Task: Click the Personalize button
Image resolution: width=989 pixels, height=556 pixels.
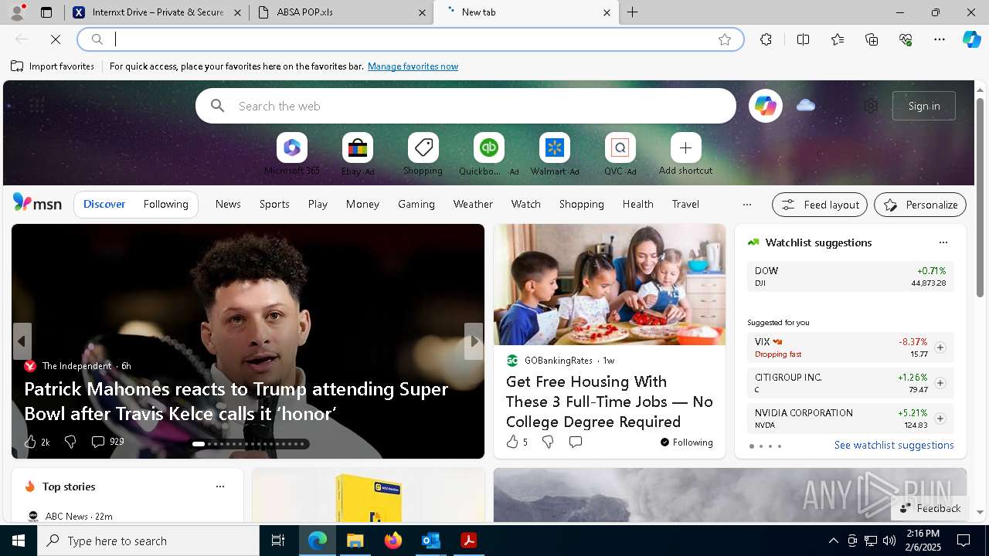Action: (x=920, y=205)
